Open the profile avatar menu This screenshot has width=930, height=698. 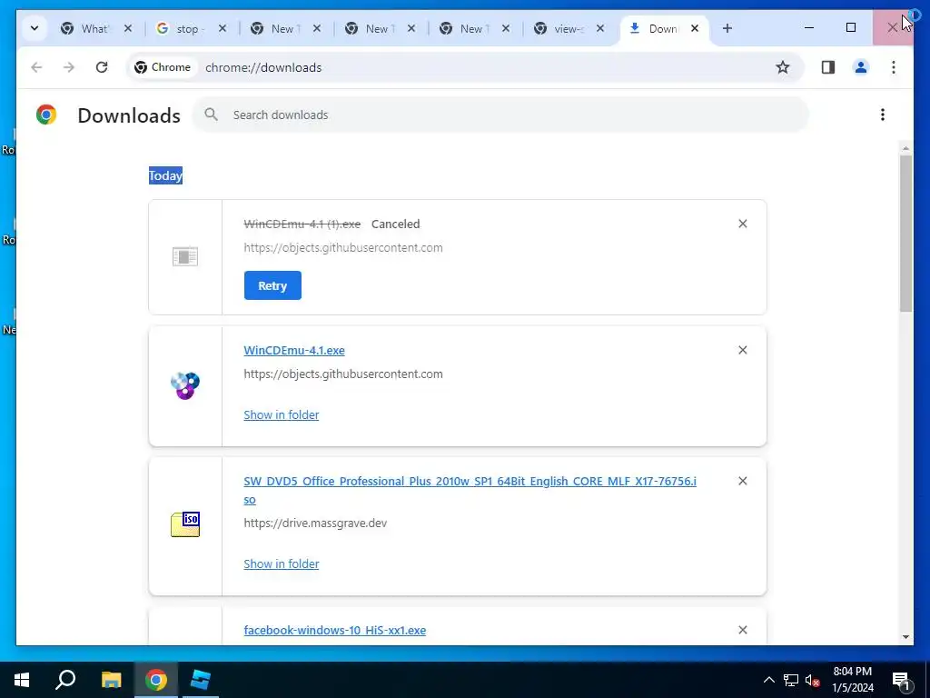pyautogui.click(x=861, y=67)
